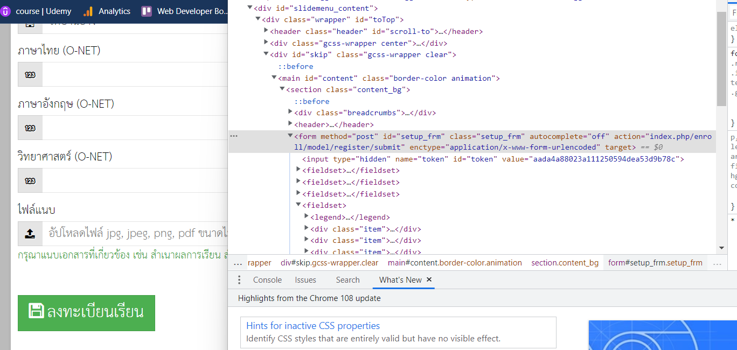Image resolution: width=737 pixels, height=350 pixels.
Task: Select section.content_bg in the breadcrumb bar
Action: click(565, 263)
